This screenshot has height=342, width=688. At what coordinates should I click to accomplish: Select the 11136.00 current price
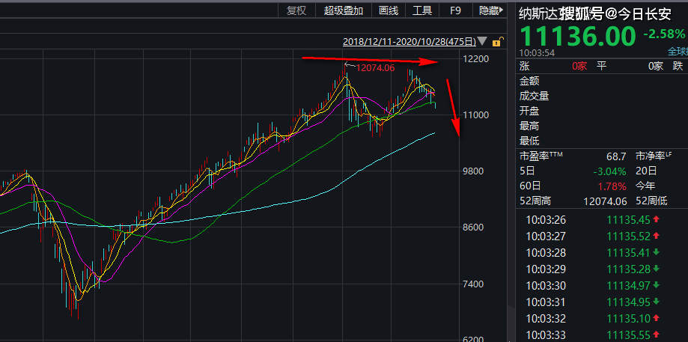(578, 36)
